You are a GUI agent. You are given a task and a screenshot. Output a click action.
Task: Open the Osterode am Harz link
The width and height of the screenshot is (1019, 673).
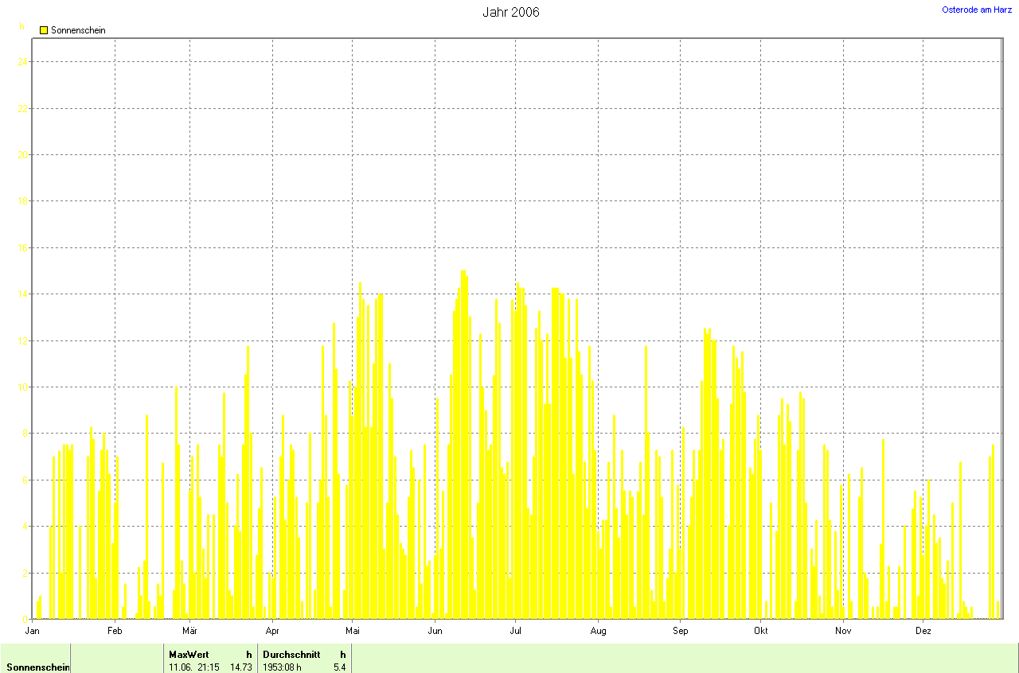[977, 10]
